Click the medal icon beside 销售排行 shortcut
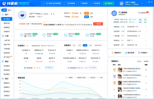 [113, 53]
